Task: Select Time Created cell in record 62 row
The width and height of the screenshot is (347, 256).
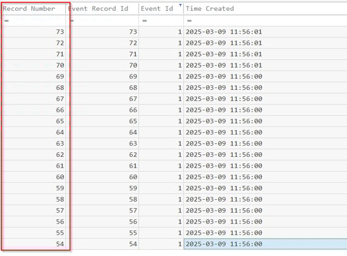Action: point(265,155)
